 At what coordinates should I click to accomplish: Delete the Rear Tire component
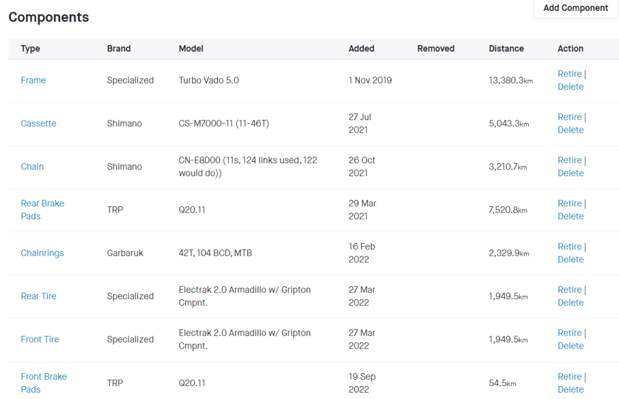click(571, 303)
